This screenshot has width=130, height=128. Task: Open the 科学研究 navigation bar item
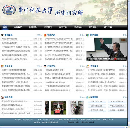[48, 27]
